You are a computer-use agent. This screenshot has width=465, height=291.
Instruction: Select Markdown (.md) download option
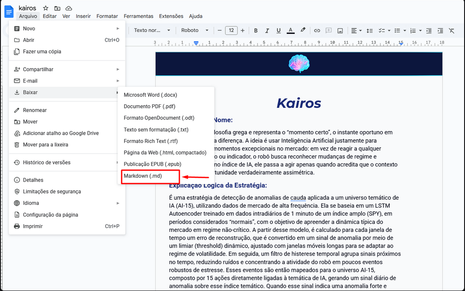[x=143, y=176]
